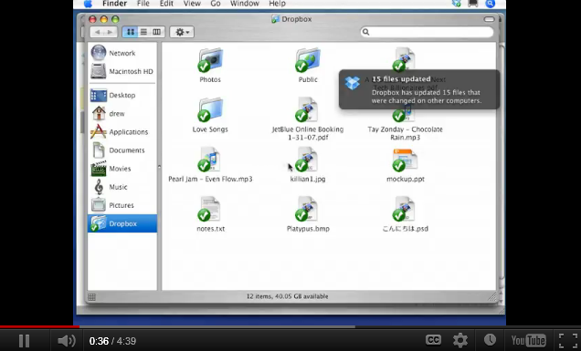Click the Network icon in sidebar
This screenshot has height=351, width=581.
[x=99, y=53]
